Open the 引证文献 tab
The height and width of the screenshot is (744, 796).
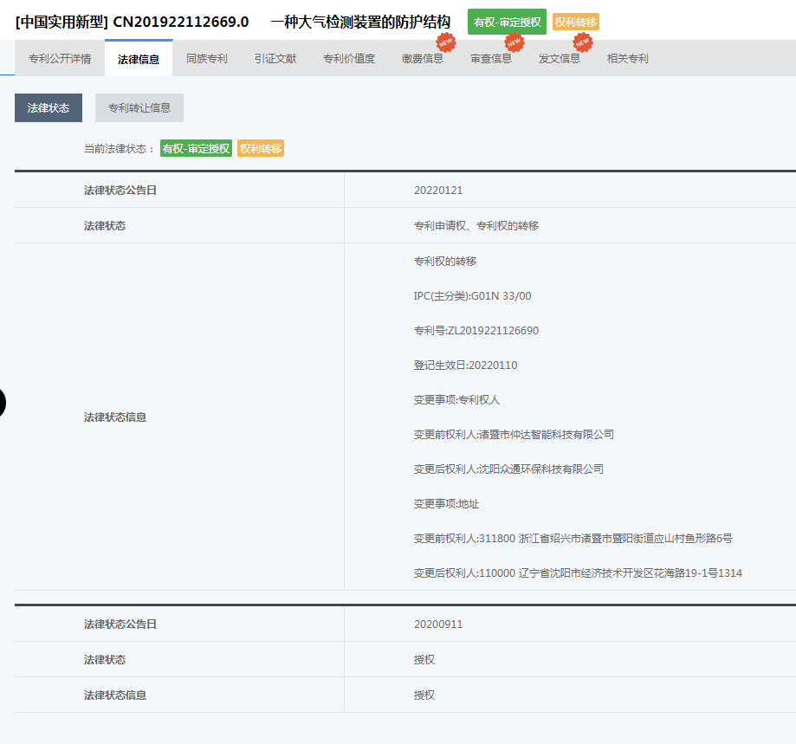[x=275, y=59]
